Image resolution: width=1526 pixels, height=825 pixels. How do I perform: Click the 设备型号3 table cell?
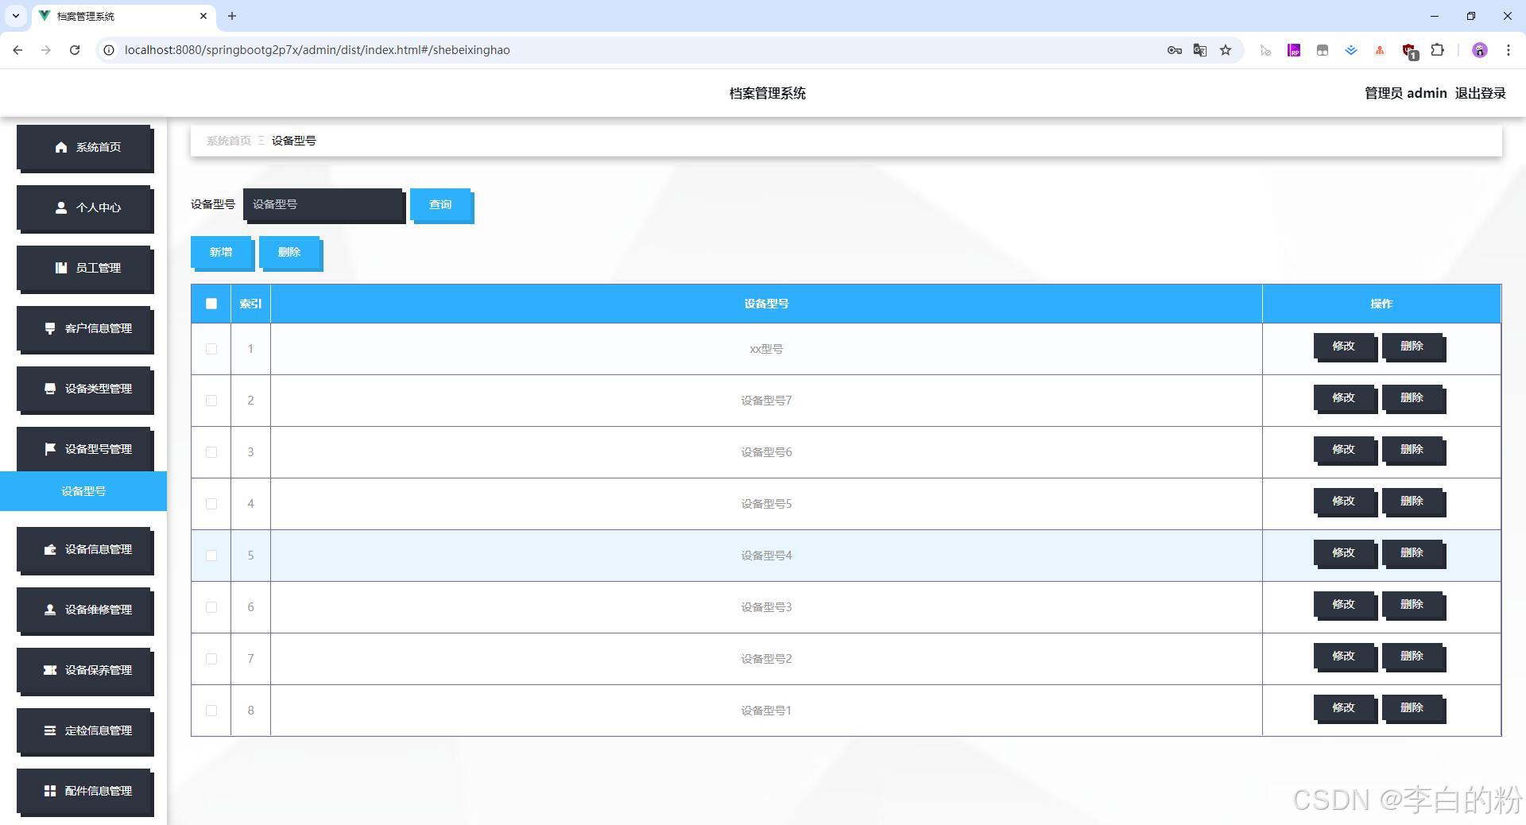coord(766,607)
